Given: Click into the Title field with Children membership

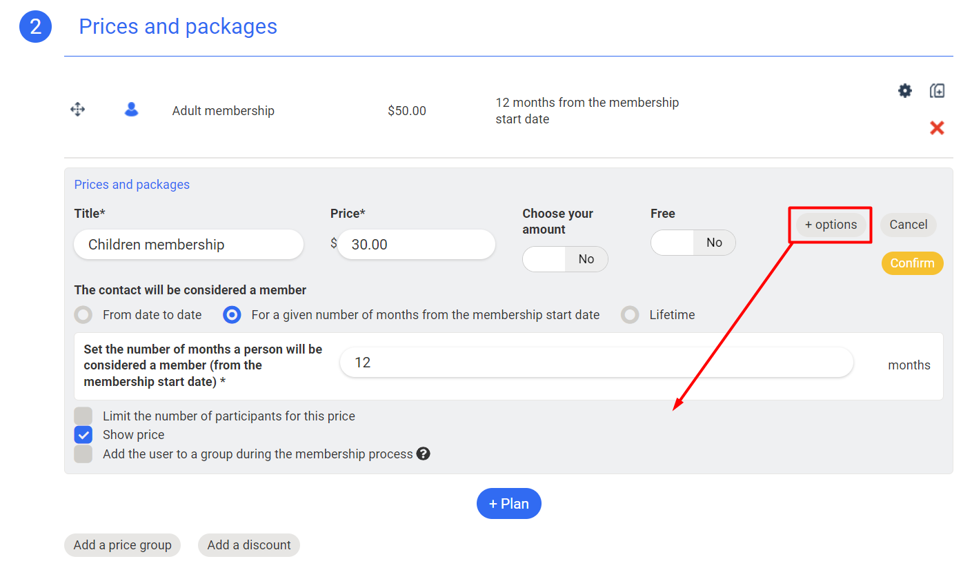Looking at the screenshot, I should 188,245.
